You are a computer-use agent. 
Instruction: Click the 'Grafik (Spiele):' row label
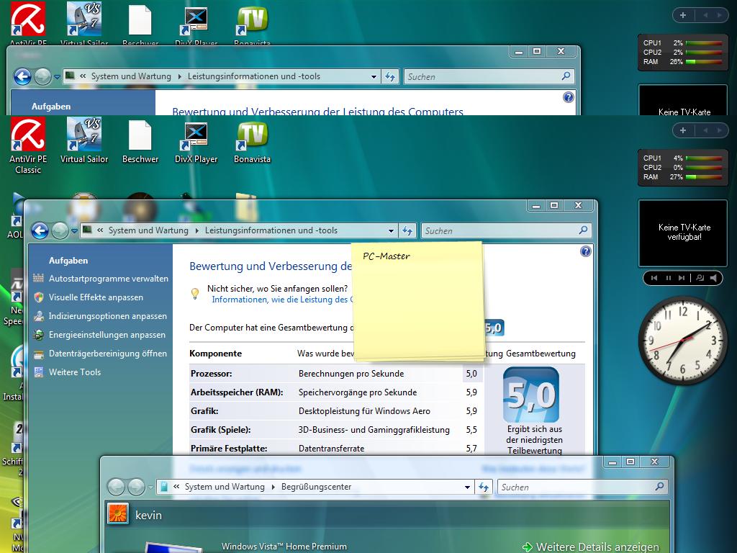(x=220, y=430)
